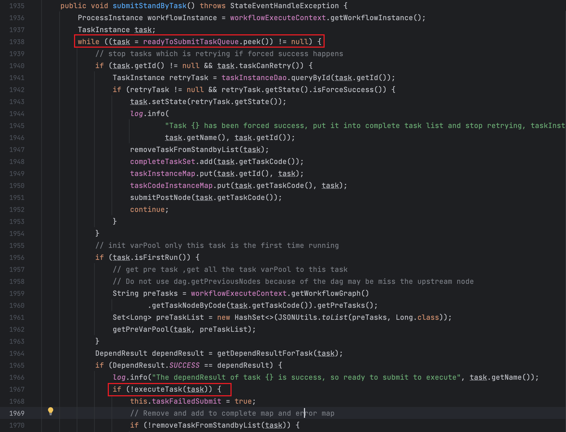Click 'Do not use dag.getPreviousNodes' comment

point(293,281)
